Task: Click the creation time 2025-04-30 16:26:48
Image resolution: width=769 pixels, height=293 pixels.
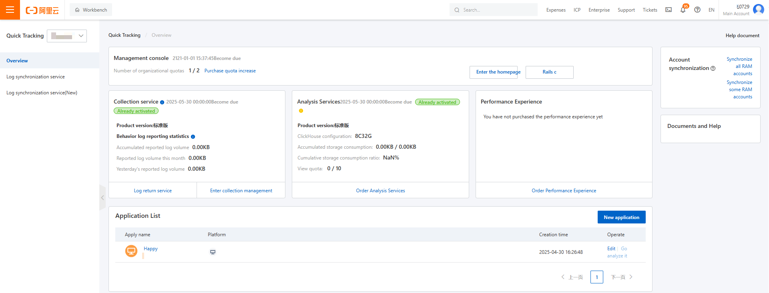Action: tap(561, 252)
